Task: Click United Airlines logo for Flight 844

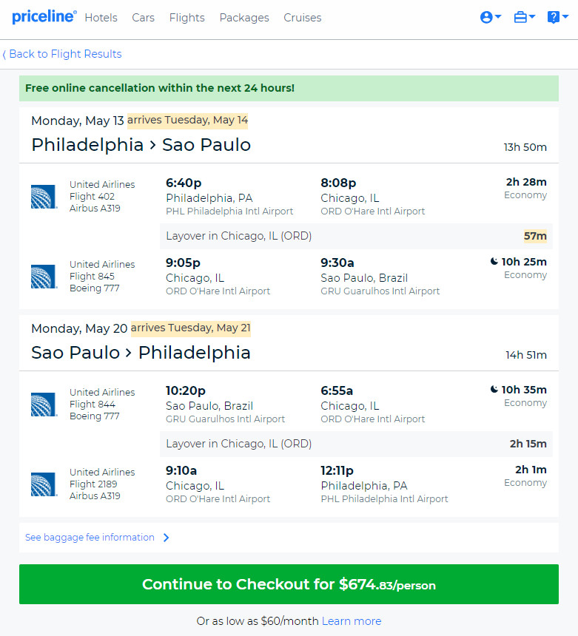Action: tap(44, 405)
